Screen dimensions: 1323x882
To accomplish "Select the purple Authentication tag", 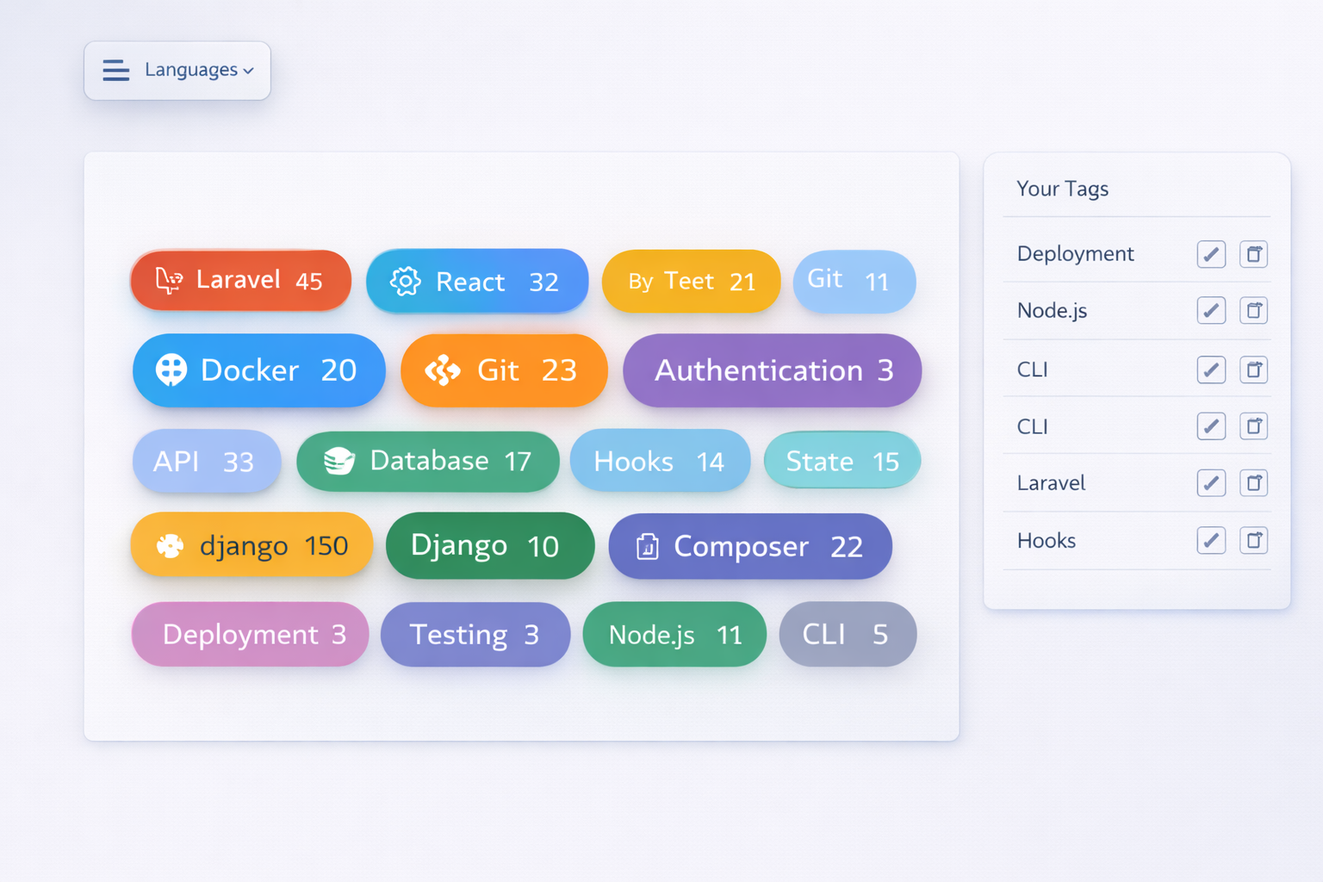I will click(x=772, y=370).
